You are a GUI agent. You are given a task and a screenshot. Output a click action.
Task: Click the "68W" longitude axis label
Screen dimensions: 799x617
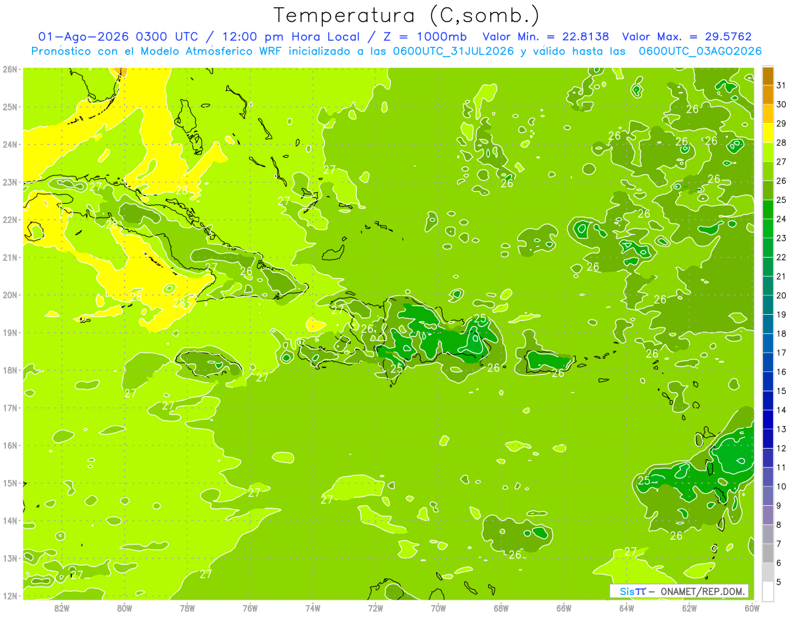[501, 608]
